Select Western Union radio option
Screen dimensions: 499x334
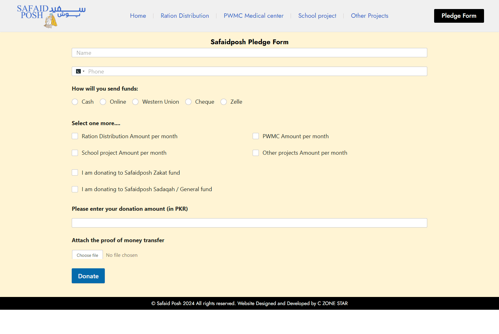pos(135,102)
